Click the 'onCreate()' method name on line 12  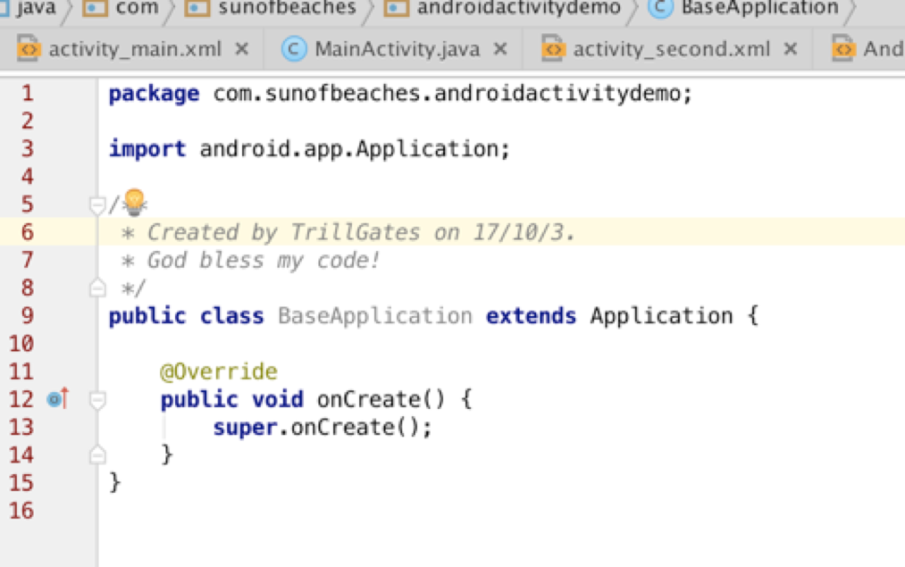[381, 399]
